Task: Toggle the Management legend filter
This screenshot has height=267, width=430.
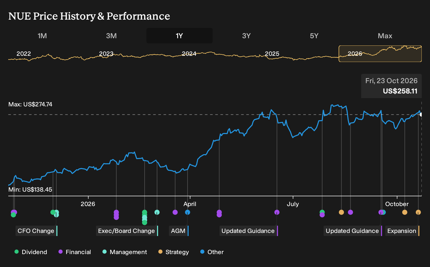Action: (x=125, y=252)
